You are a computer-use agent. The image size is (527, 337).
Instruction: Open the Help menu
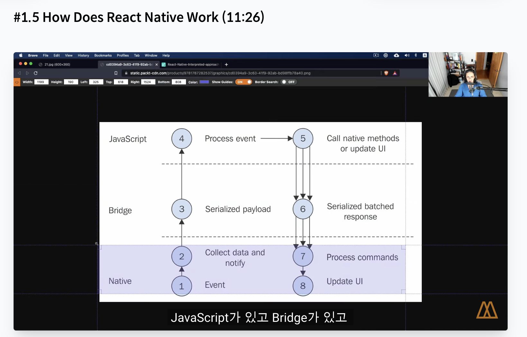(166, 55)
